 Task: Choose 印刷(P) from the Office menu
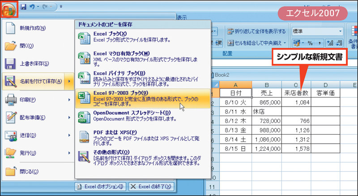pyautogui.click(x=38, y=100)
